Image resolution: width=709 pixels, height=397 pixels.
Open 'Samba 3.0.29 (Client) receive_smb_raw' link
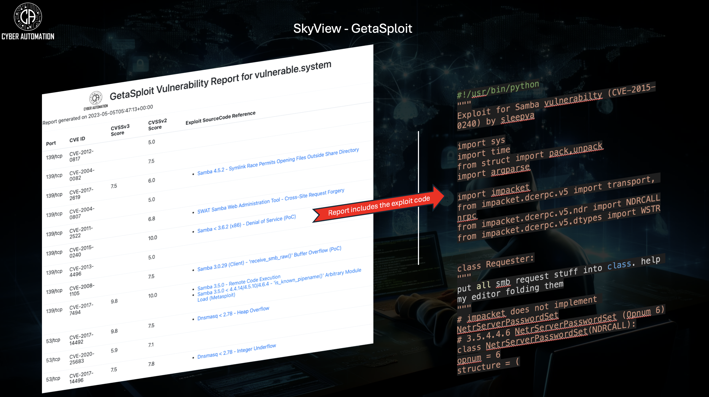pos(269,259)
